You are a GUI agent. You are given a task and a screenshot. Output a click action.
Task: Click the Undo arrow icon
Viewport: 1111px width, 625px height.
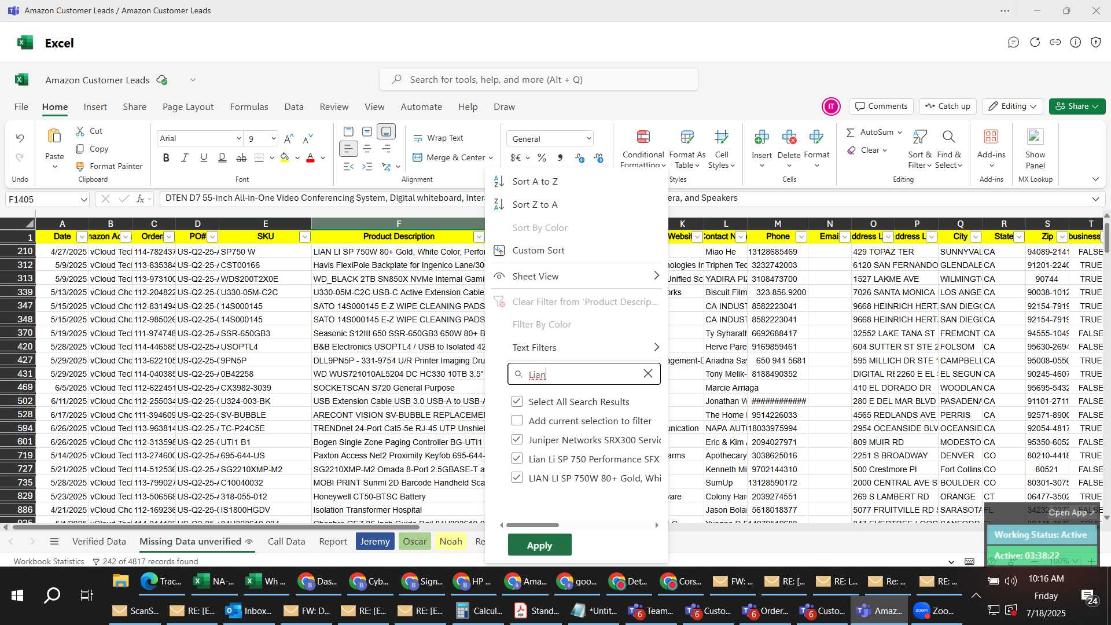(x=20, y=138)
